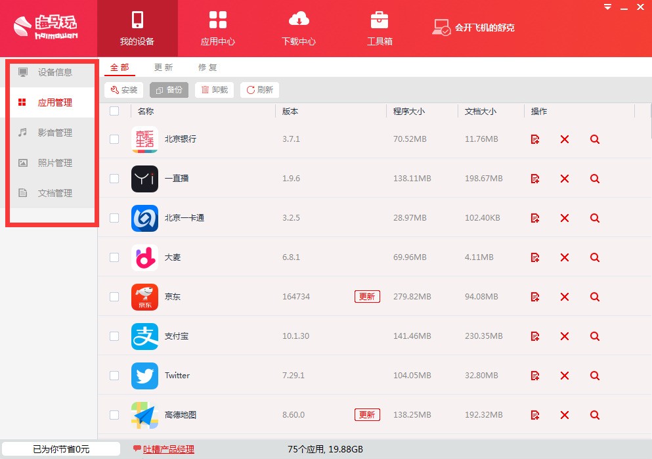This screenshot has width=652, height=459.
Task: Uninstall 高德地图 with its X icon
Action: click(x=565, y=415)
